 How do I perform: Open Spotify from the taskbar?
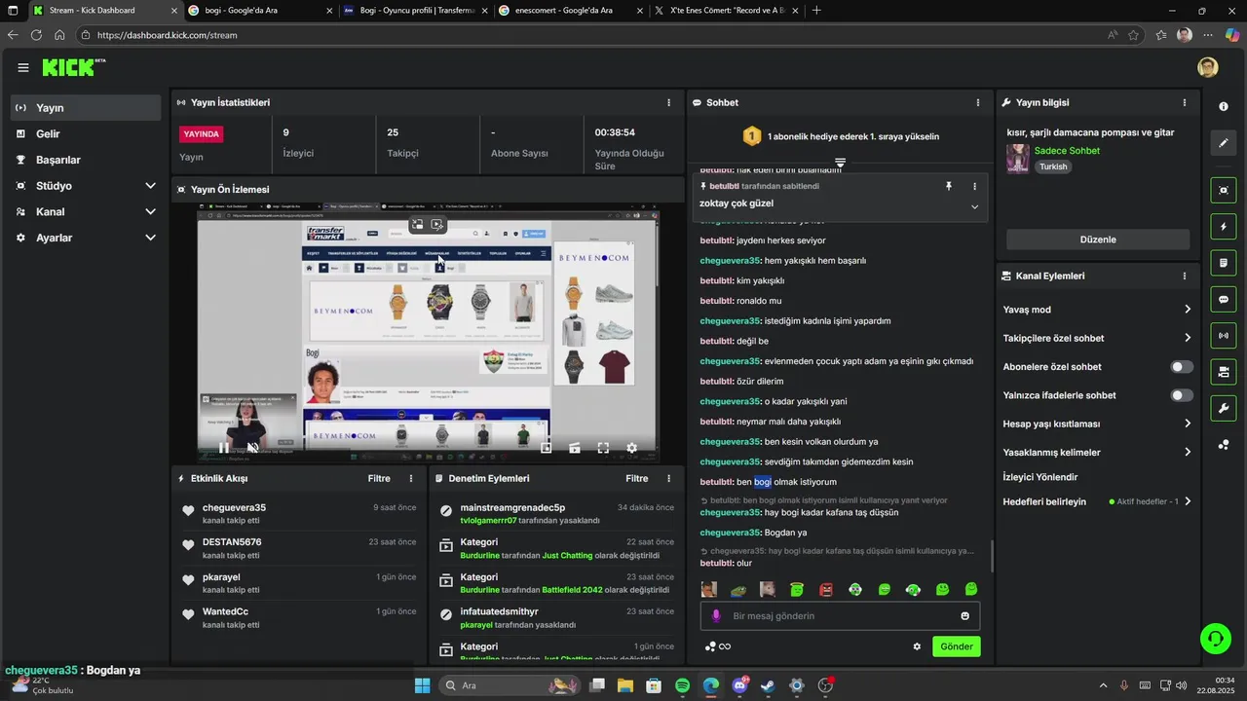coord(683,685)
